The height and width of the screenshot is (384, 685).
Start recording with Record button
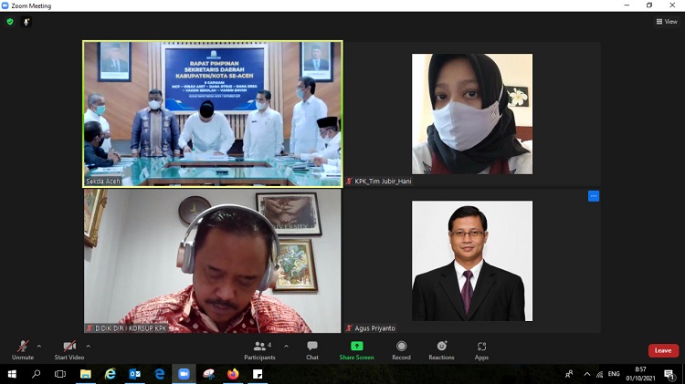coord(401,350)
